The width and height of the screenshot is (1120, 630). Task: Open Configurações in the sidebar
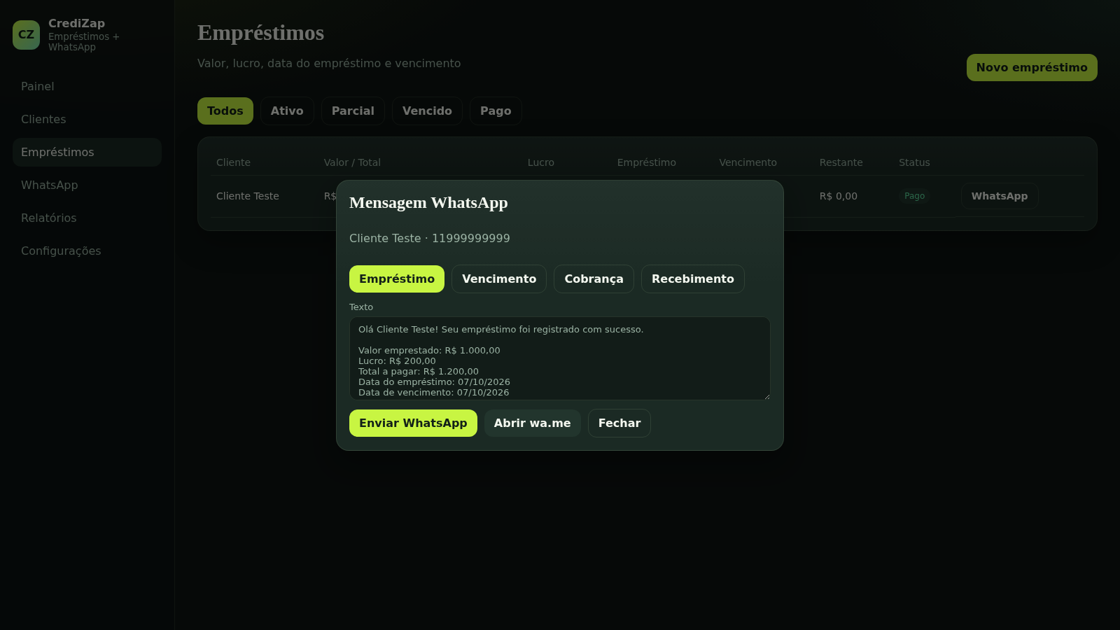pyautogui.click(x=87, y=251)
